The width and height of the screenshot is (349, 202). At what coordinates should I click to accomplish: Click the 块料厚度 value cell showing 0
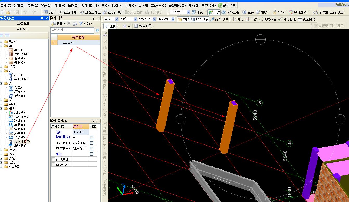pos(81,137)
